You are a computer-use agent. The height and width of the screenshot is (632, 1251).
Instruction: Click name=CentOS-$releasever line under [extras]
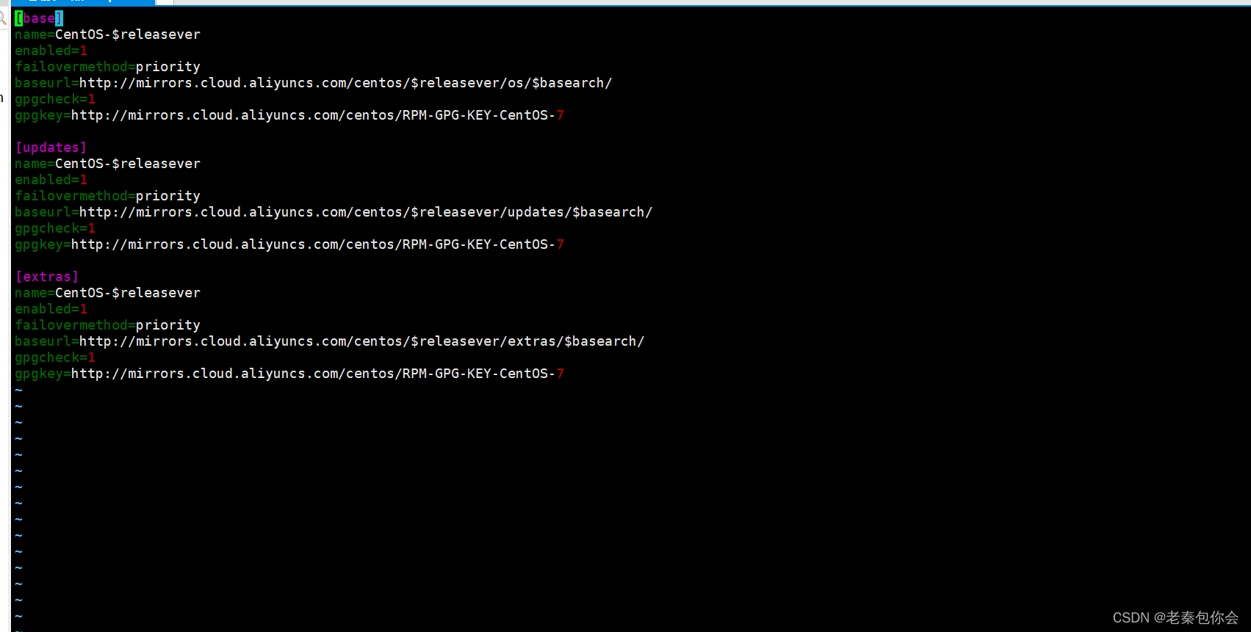click(107, 293)
